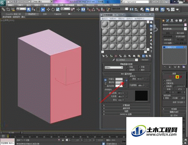
Task: Save file icon in quick access toolbar
Action: [15, 2]
